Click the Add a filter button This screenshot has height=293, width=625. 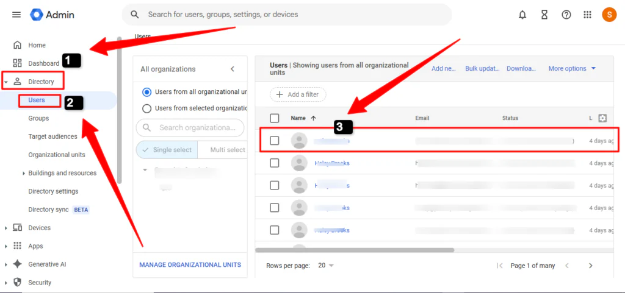point(298,94)
